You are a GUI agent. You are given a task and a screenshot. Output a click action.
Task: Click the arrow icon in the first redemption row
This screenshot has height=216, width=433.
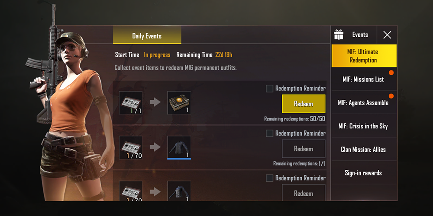click(x=155, y=102)
